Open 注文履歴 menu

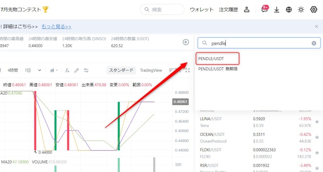[x=228, y=10]
